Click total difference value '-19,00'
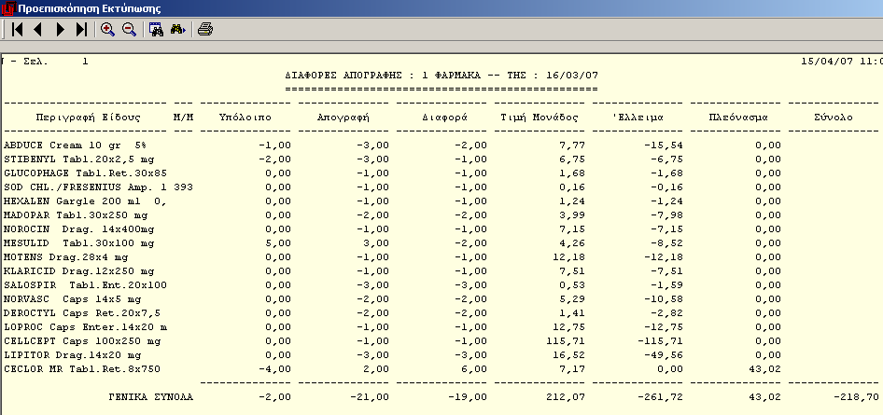 pyautogui.click(x=468, y=397)
